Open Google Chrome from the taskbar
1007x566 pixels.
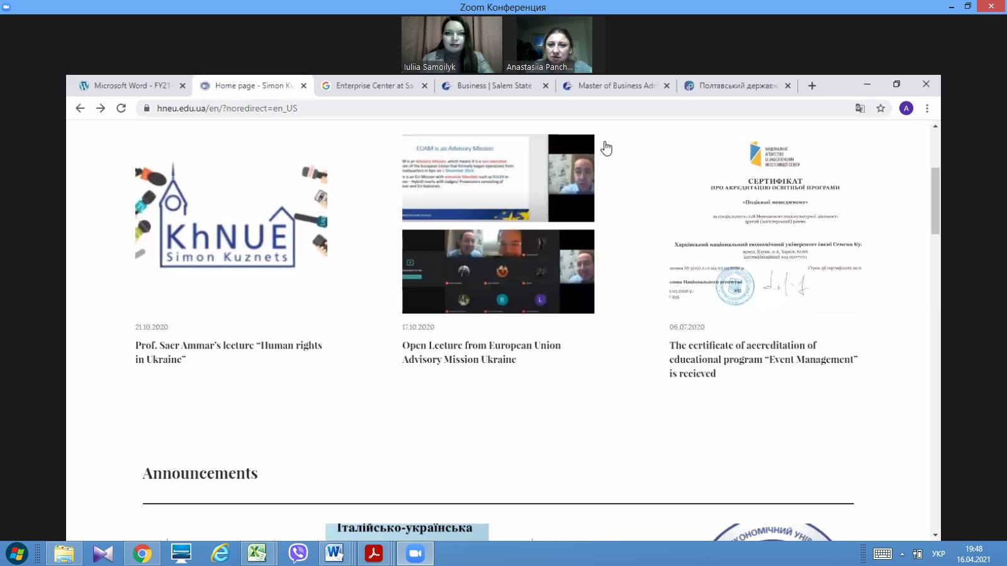point(142,553)
